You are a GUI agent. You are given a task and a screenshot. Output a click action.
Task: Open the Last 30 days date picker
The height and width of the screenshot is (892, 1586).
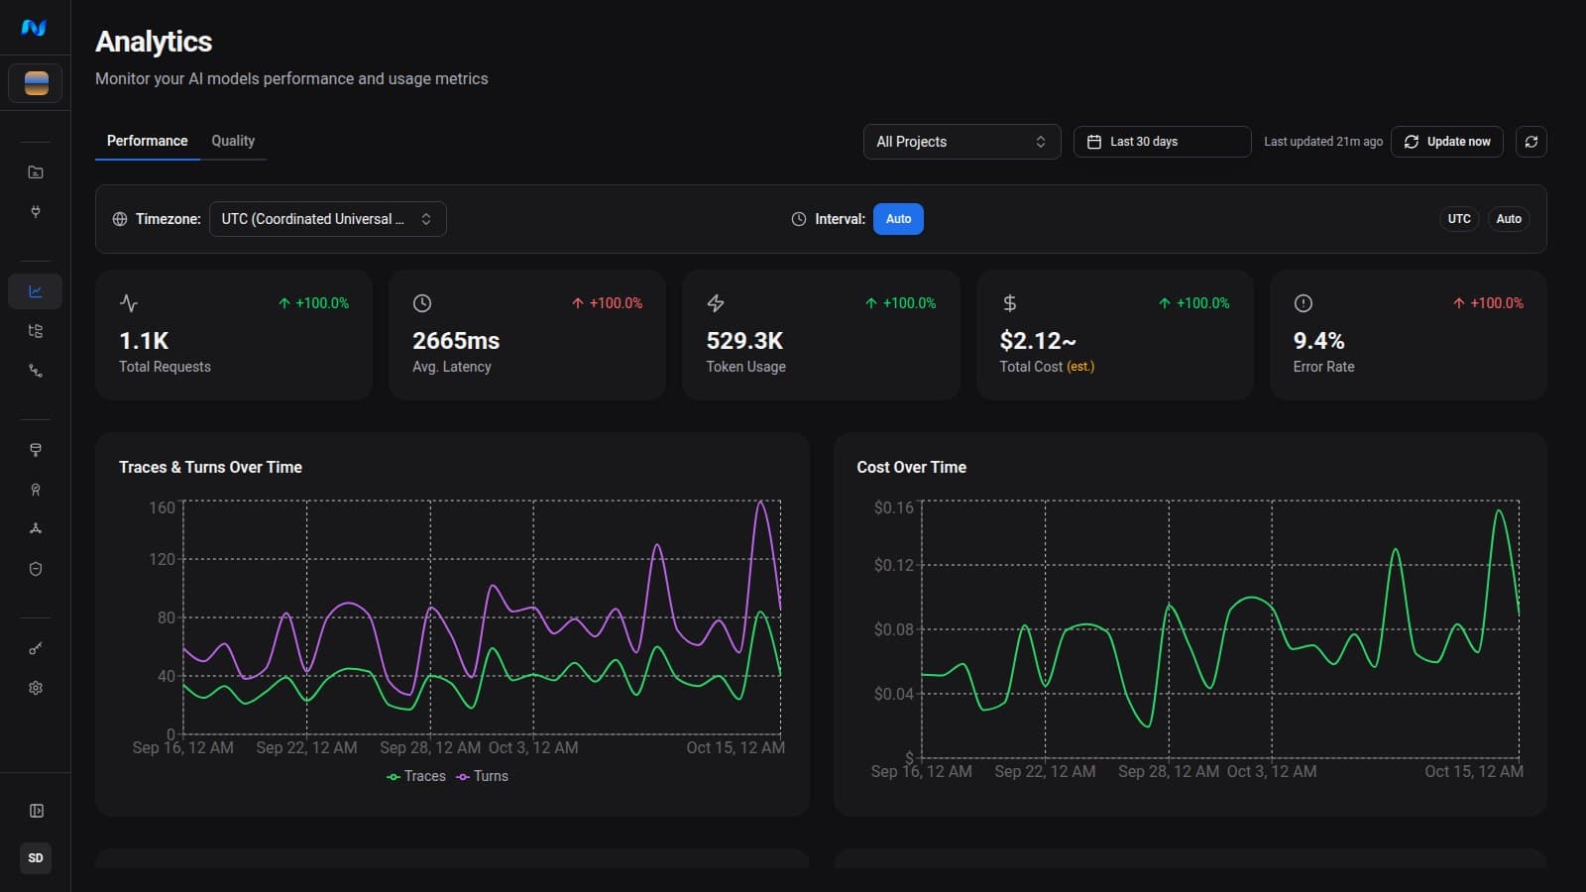click(x=1162, y=142)
